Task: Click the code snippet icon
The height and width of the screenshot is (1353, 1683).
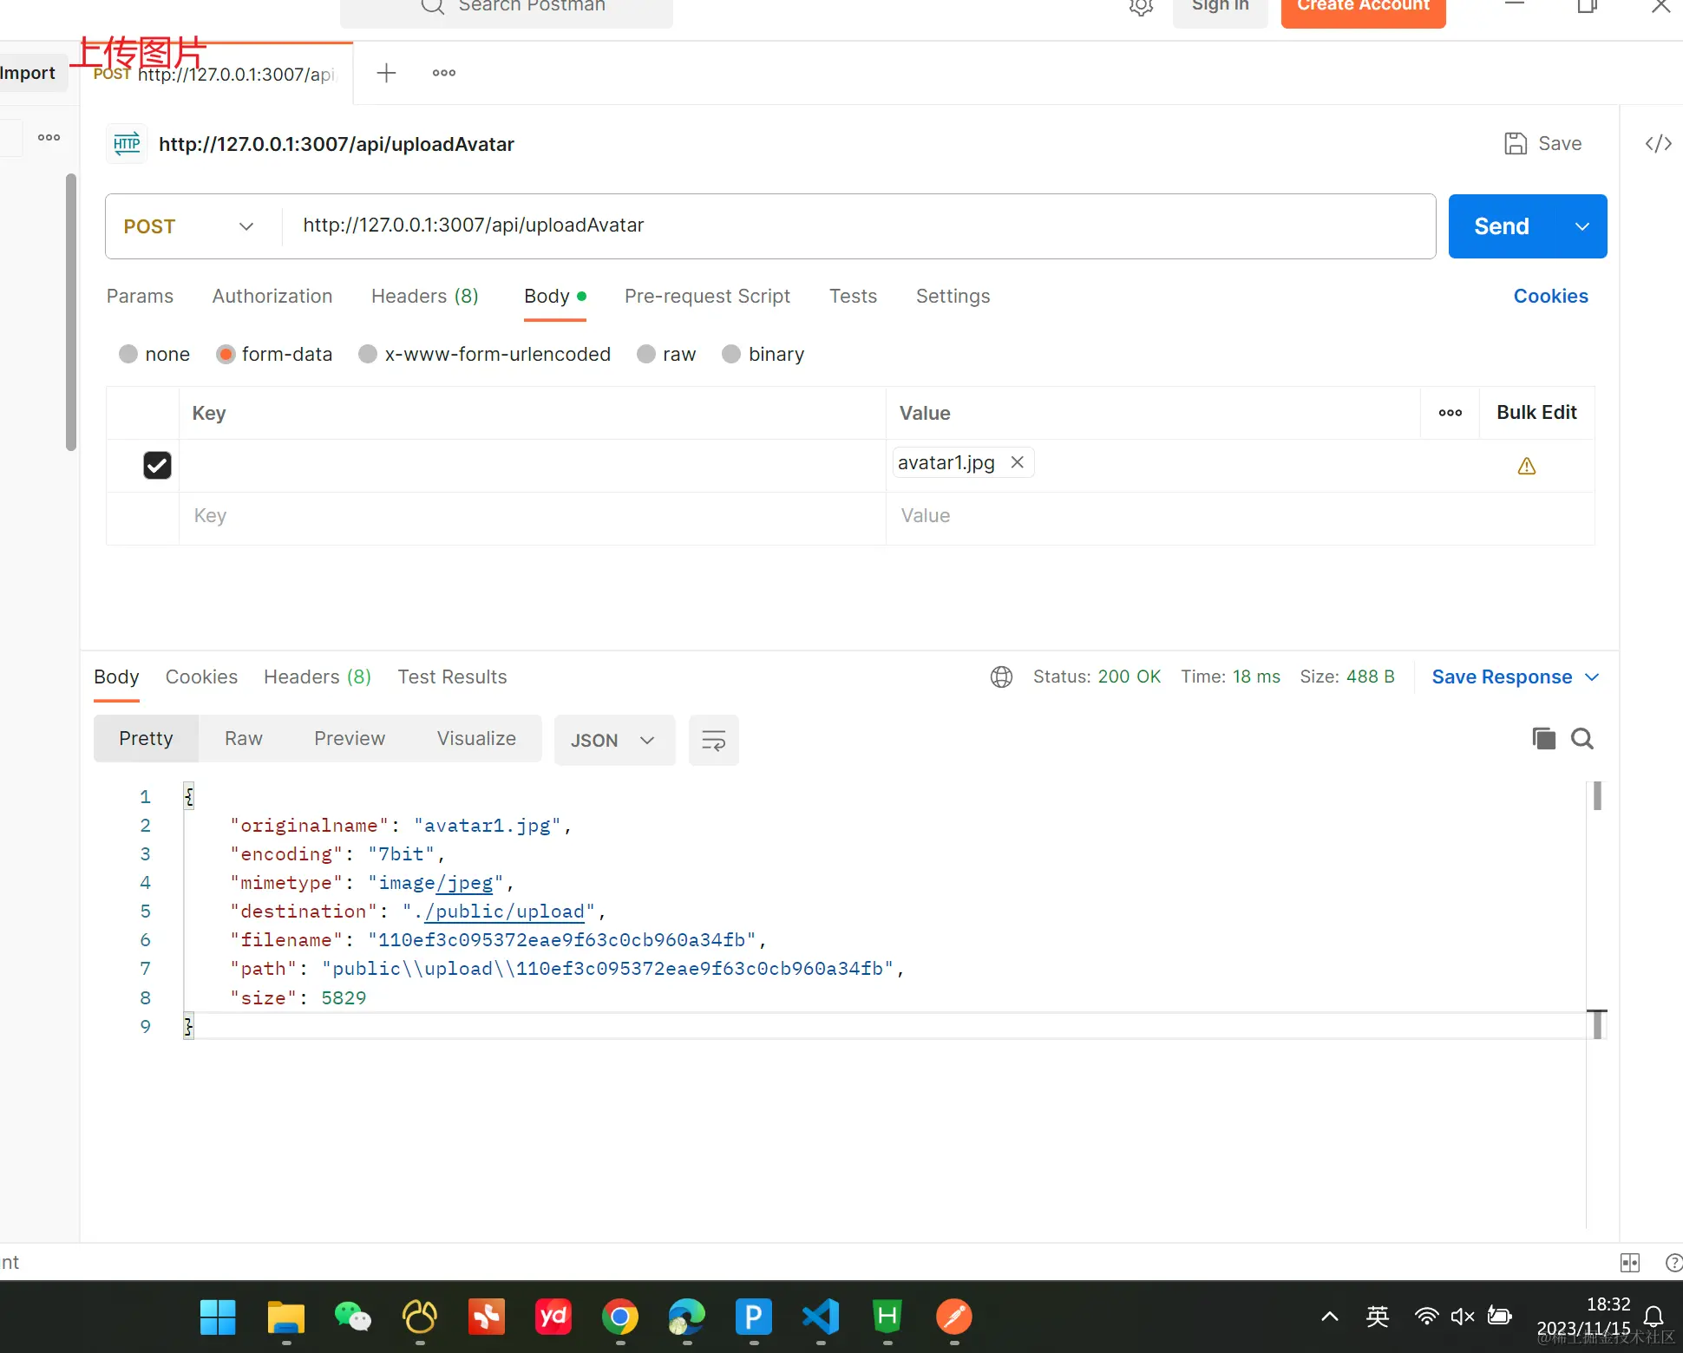Action: pos(1658,144)
